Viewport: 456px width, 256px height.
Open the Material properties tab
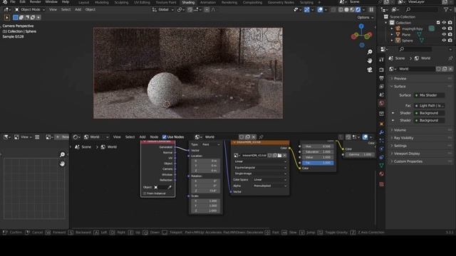[x=382, y=174]
